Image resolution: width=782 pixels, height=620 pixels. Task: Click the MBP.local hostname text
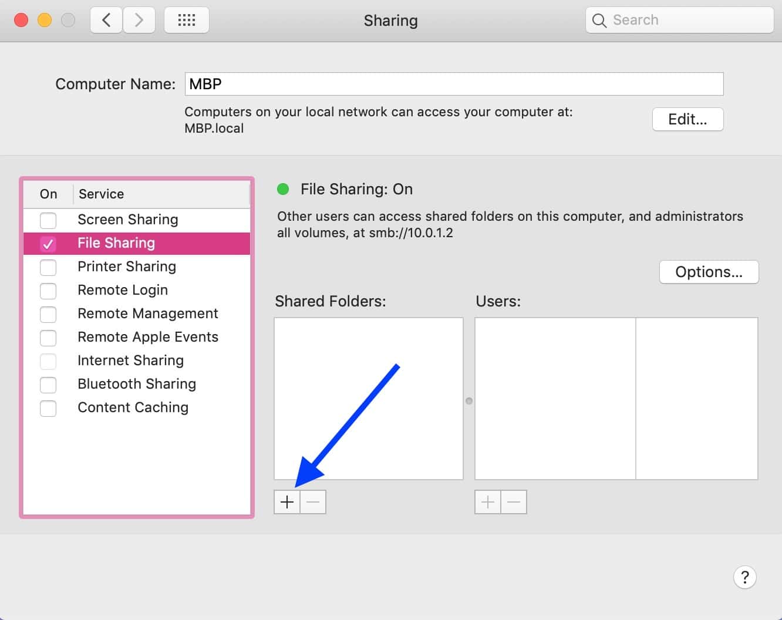[x=214, y=128]
